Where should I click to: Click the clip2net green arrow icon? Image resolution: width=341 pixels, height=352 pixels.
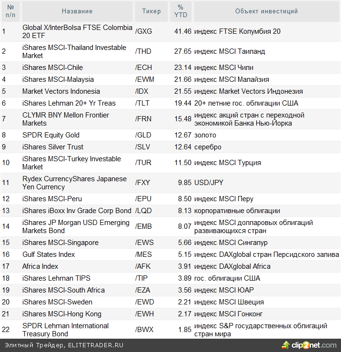(286, 345)
